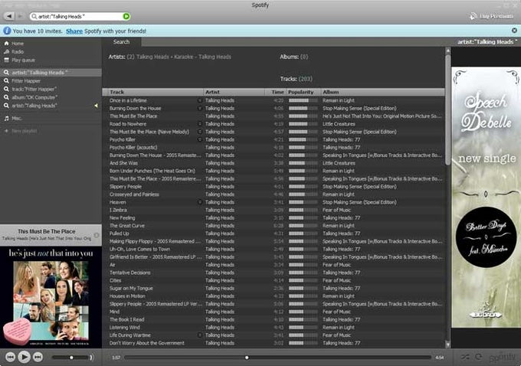Dismiss the invites notification bar
Image resolution: width=521 pixels, height=366 pixels.
click(x=514, y=31)
